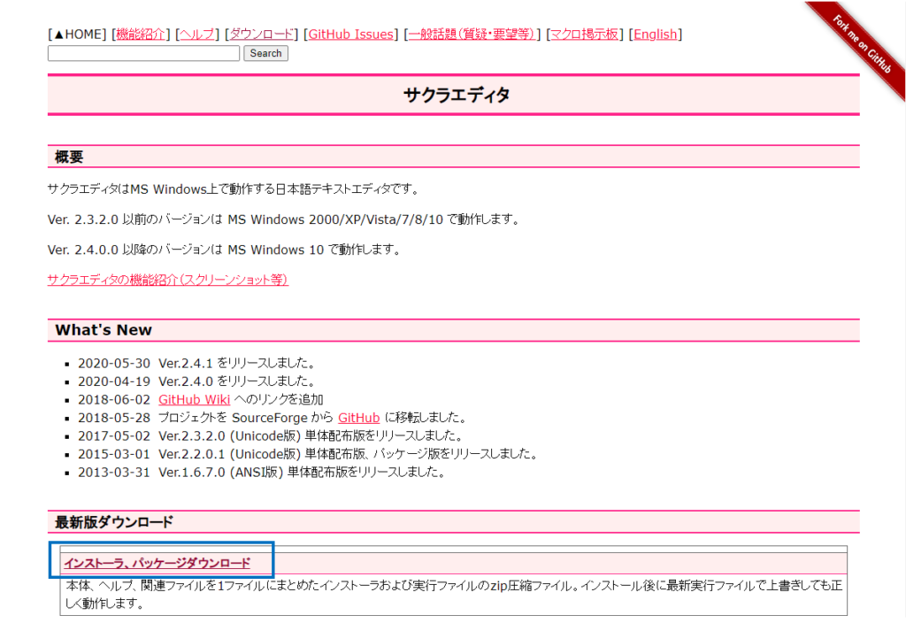Open 一般話題（質疑・要望等） link
Image resolution: width=906 pixels, height=631 pixels.
(x=472, y=35)
